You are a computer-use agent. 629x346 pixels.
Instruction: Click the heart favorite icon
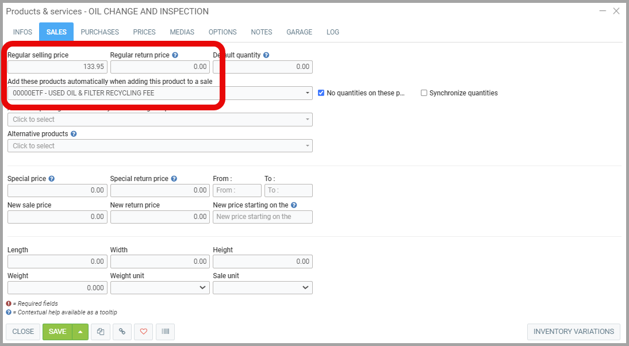tap(144, 332)
